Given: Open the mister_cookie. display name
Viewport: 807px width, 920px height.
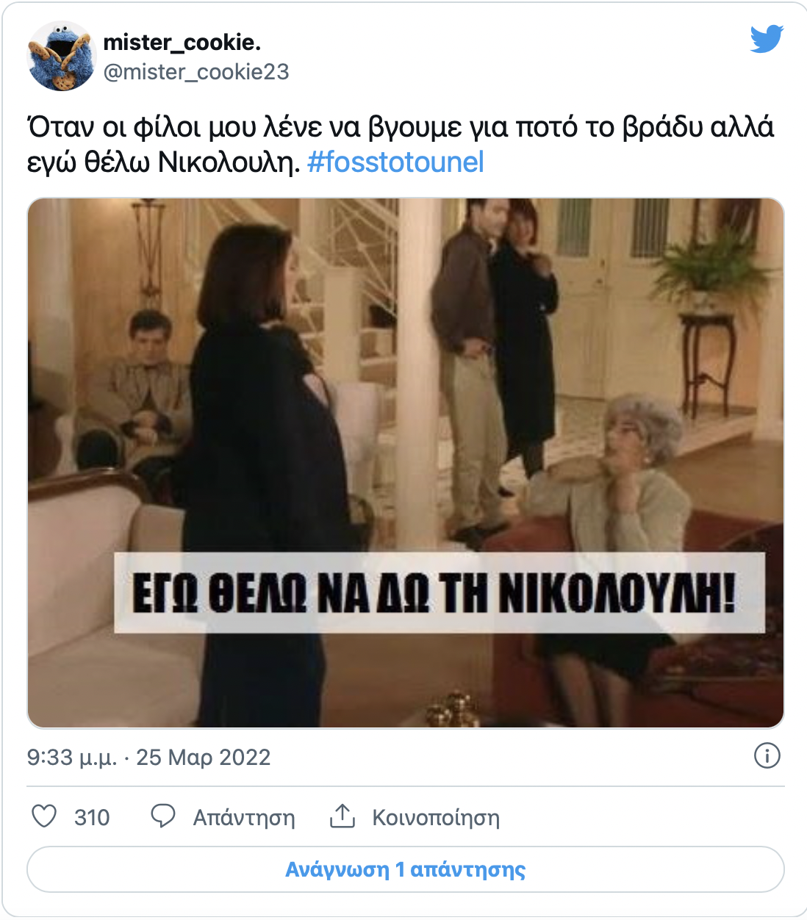Looking at the screenshot, I should (182, 43).
